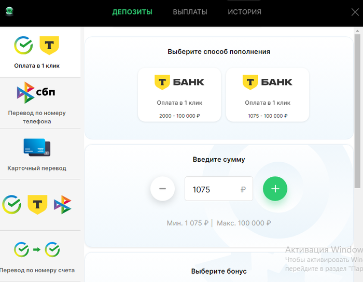Click the Макс. 100 000 ₽ text
This screenshot has height=282, width=363.
pos(244,223)
